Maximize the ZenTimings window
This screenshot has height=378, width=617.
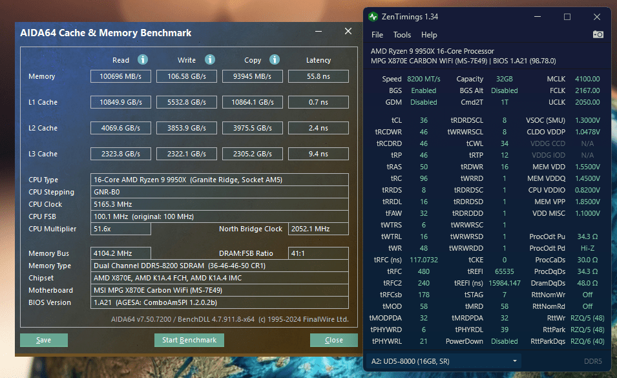[x=567, y=17]
